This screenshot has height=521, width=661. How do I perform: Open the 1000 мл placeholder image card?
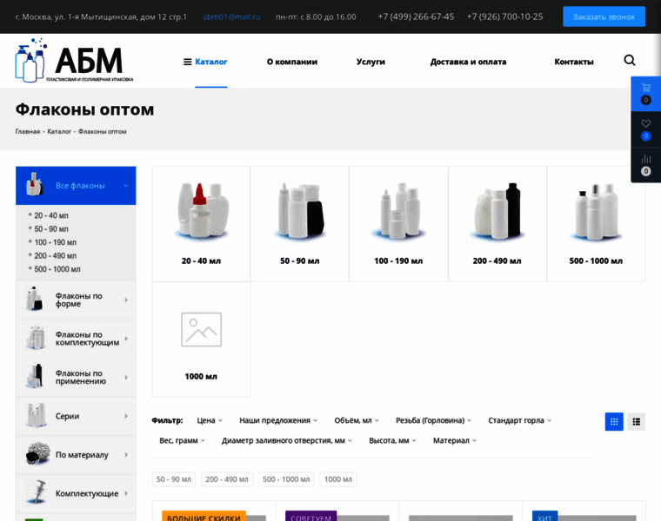click(x=201, y=329)
